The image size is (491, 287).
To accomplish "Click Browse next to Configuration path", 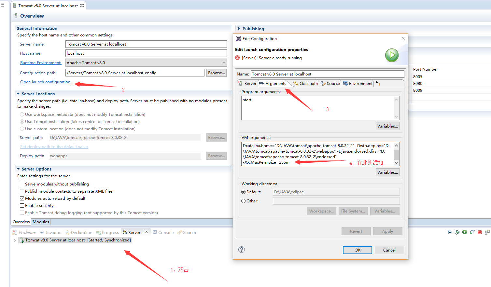I will [x=217, y=73].
